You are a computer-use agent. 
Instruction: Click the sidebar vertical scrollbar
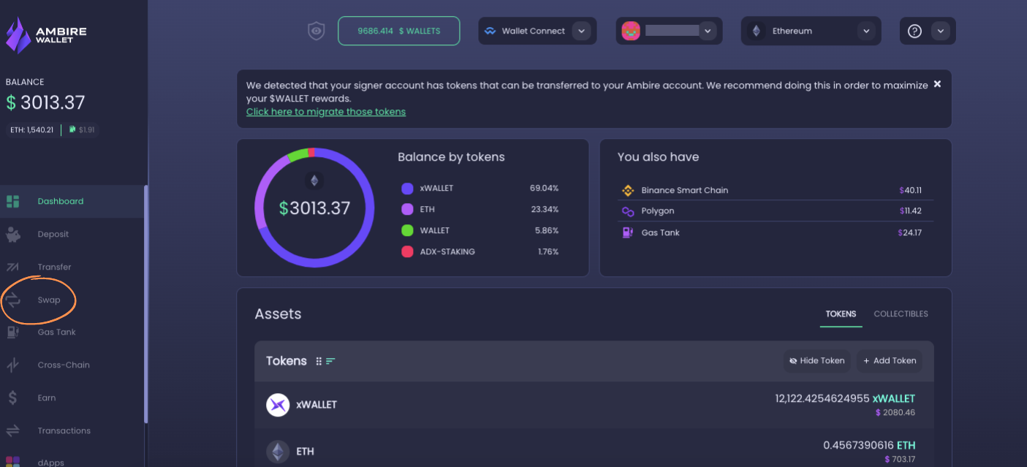145,303
